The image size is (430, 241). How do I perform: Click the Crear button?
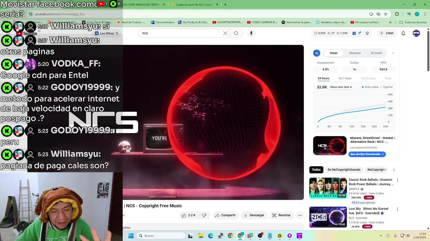point(387,33)
